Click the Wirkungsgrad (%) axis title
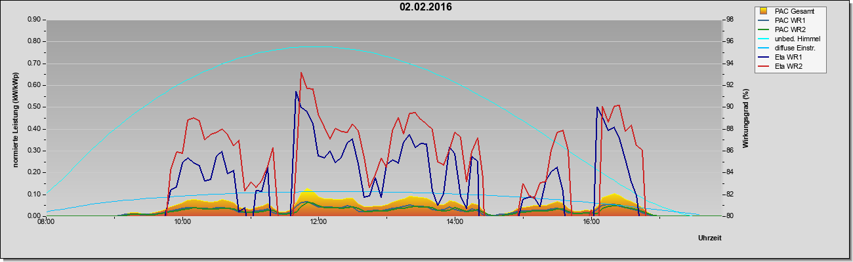 click(745, 118)
